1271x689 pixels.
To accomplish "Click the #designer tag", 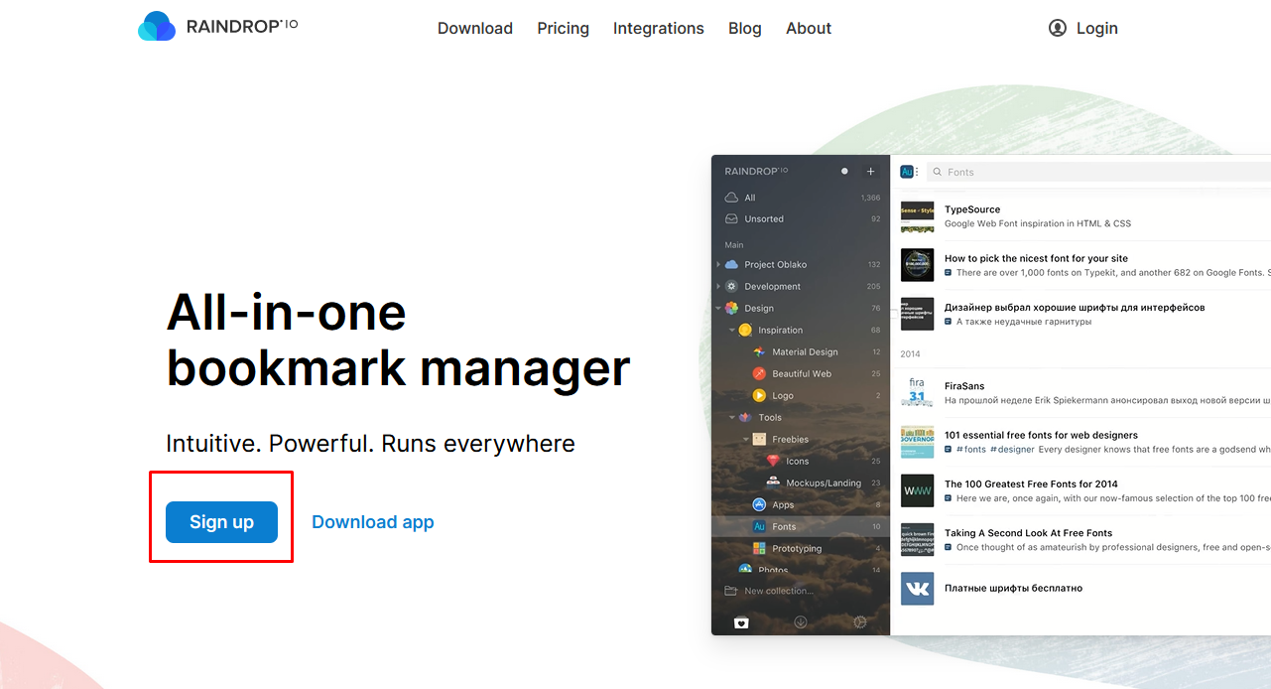I will pyautogui.click(x=1012, y=449).
